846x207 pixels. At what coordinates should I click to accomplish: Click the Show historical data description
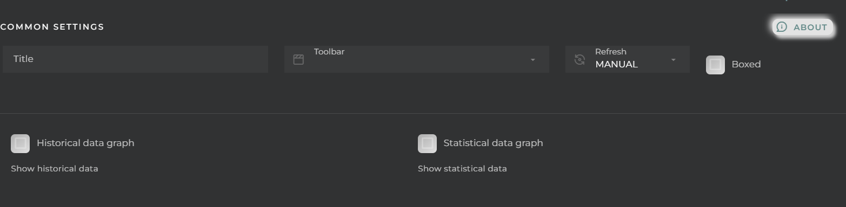click(x=55, y=169)
